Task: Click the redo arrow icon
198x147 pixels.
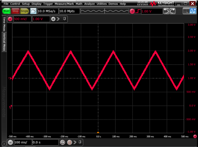Action: (x=172, y=11)
